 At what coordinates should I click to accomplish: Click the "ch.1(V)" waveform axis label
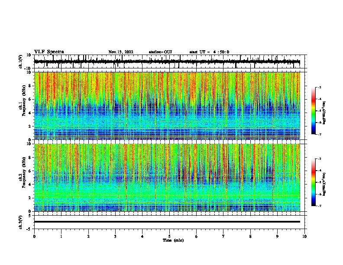(x=21, y=61)
